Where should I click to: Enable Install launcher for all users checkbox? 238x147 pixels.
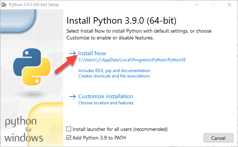69,129
